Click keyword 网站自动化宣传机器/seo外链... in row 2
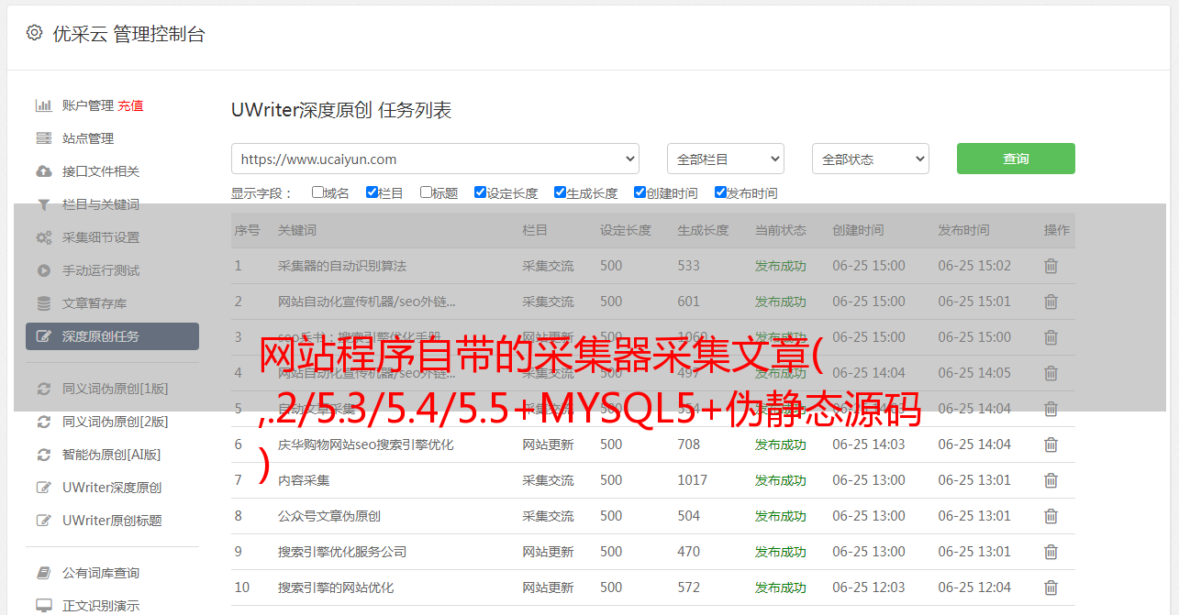Image resolution: width=1179 pixels, height=615 pixels. (x=367, y=302)
